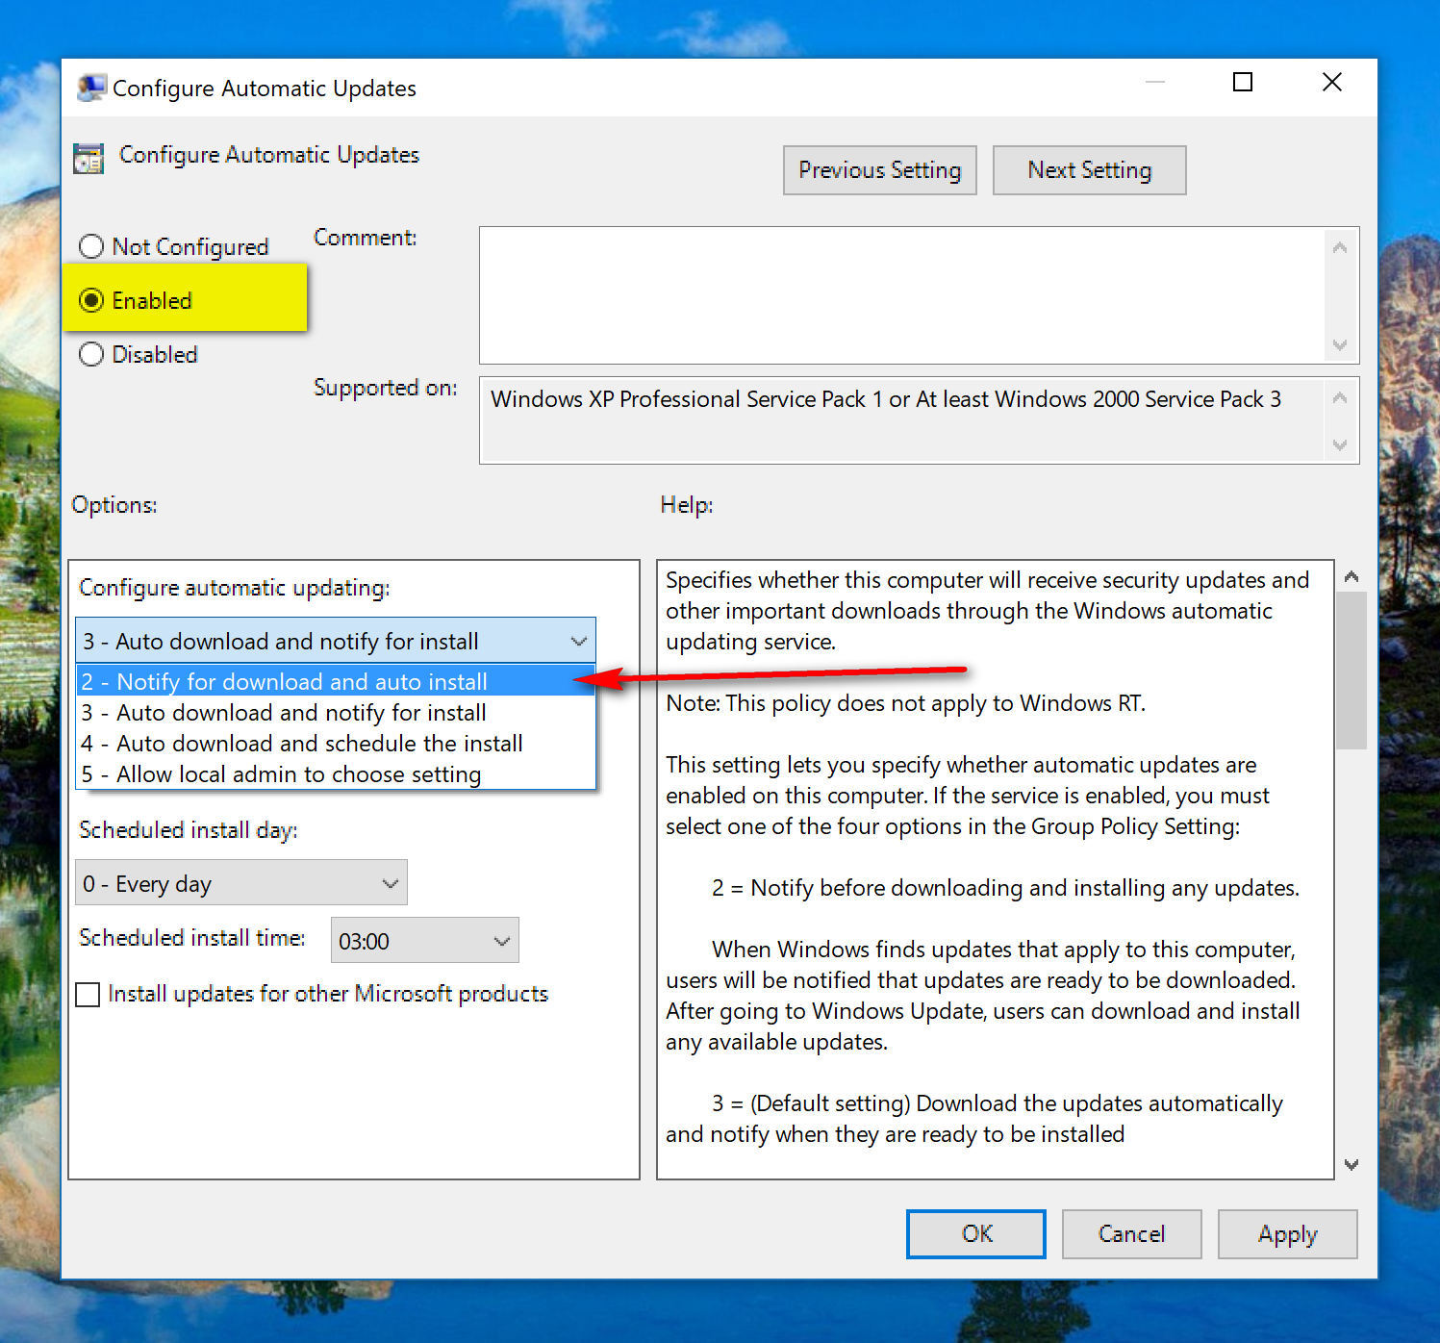Click the Previous Setting button
1440x1343 pixels.
(878, 169)
